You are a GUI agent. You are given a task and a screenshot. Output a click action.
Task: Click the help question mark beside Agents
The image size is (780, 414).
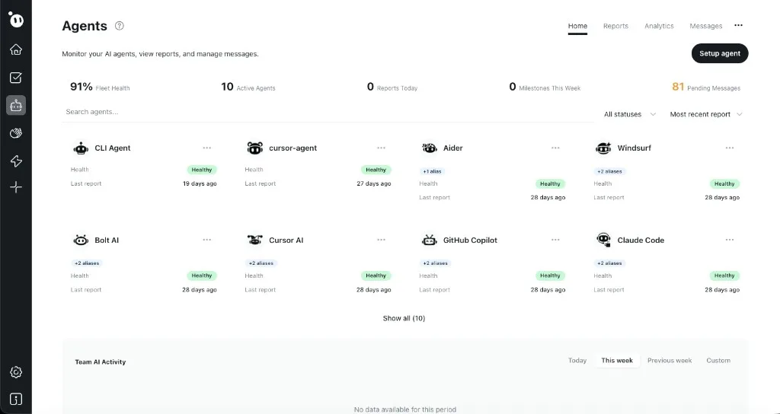pyautogui.click(x=120, y=26)
